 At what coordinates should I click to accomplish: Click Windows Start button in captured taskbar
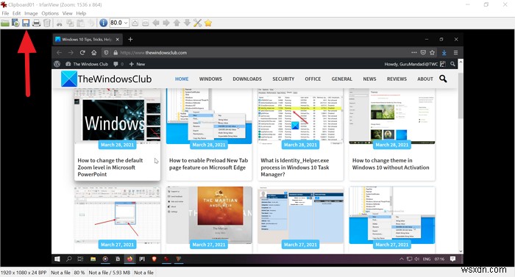point(57,259)
